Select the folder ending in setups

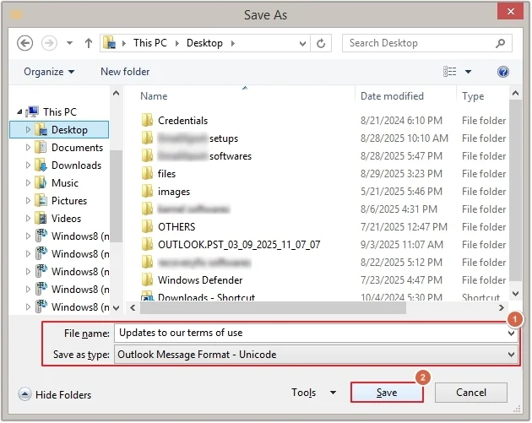198,138
